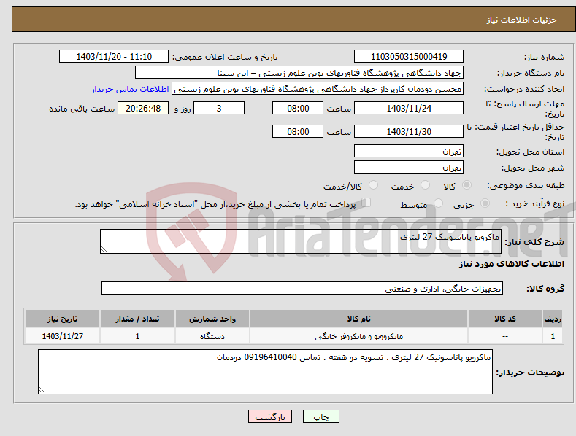
Task: Click the کد کالا column header
Action: [505, 319]
